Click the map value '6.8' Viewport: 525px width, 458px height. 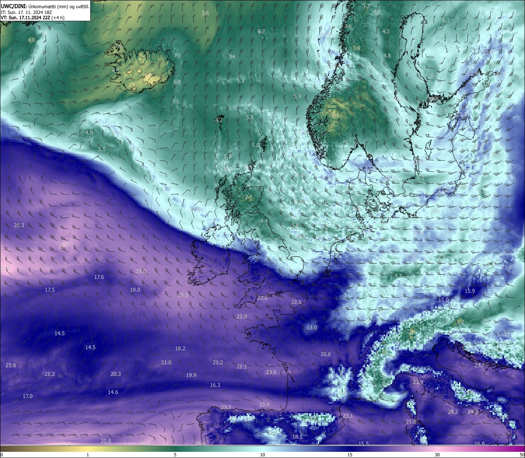coord(177,82)
